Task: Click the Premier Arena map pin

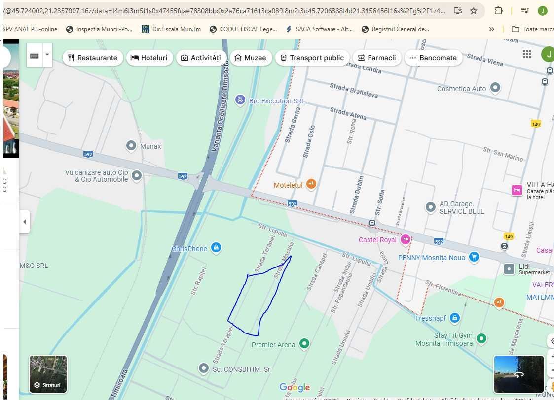Action: [305, 343]
